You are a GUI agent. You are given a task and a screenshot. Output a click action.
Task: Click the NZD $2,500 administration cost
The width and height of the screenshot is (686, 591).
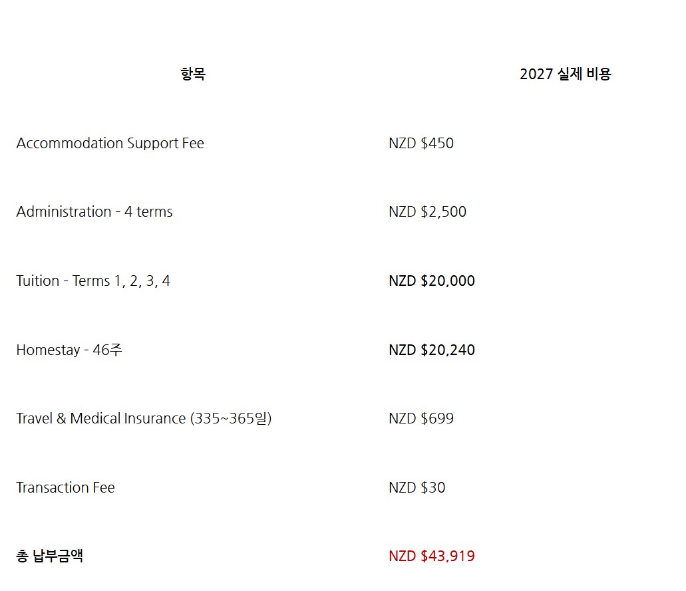[x=427, y=212]
